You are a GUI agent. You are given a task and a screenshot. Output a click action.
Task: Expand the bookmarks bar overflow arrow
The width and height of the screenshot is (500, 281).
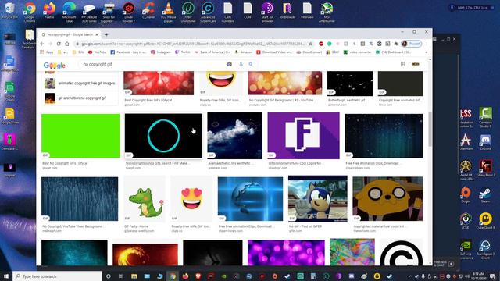point(427,52)
